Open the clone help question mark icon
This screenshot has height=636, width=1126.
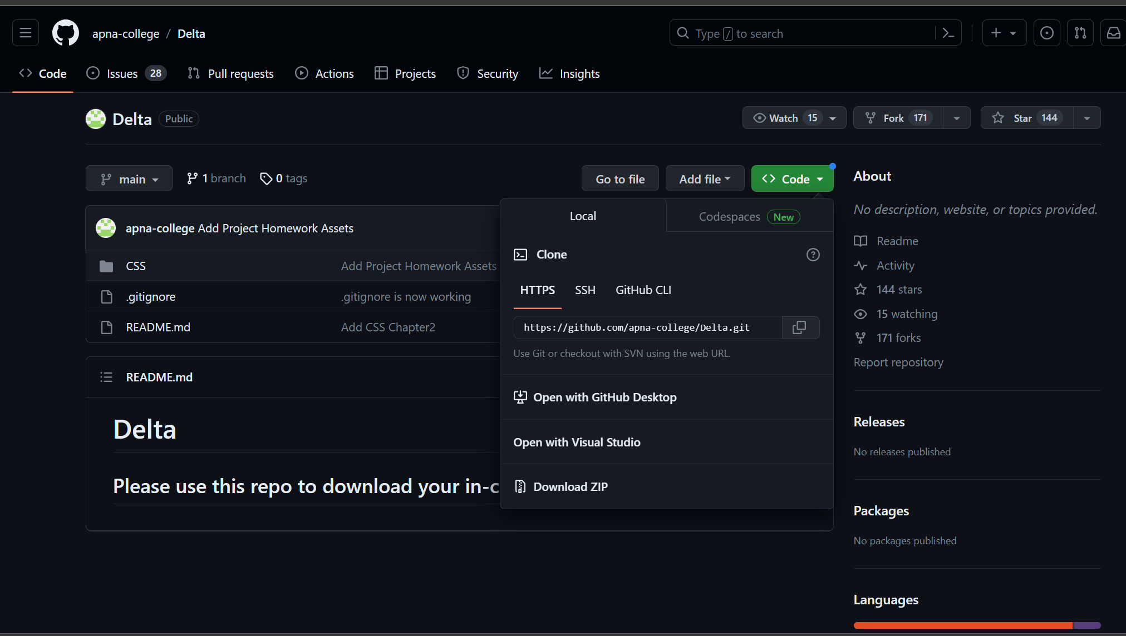pos(813,254)
